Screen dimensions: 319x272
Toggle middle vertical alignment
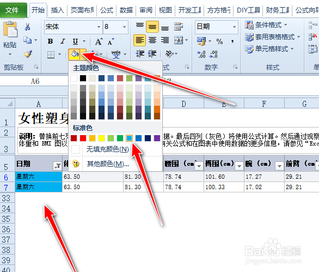click(152, 27)
